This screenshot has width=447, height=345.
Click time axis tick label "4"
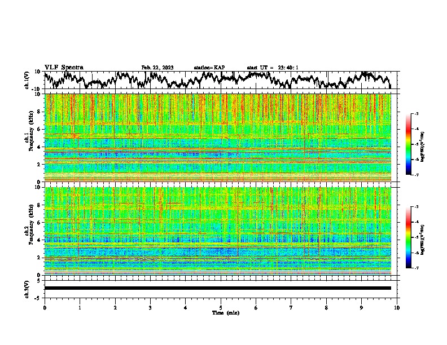(186, 308)
